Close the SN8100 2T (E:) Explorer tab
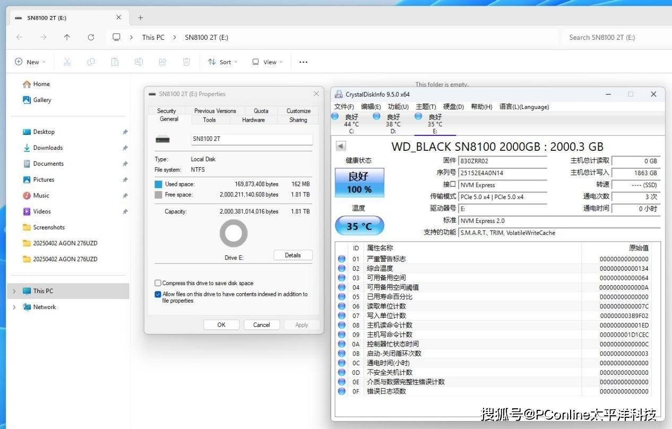Screen dimensions: 672x429 (x=119, y=18)
